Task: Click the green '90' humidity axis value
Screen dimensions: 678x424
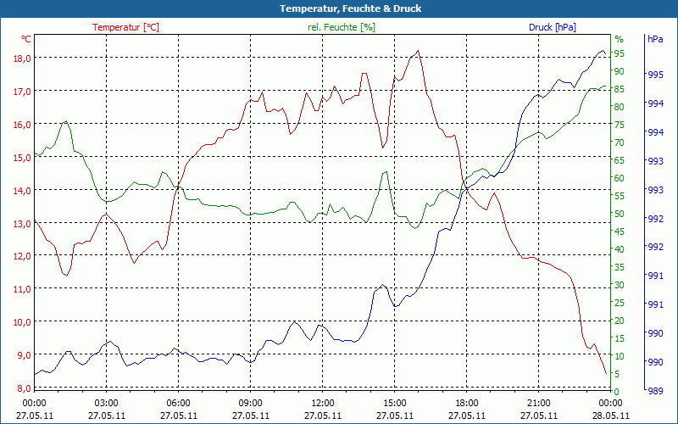Action: coord(620,71)
